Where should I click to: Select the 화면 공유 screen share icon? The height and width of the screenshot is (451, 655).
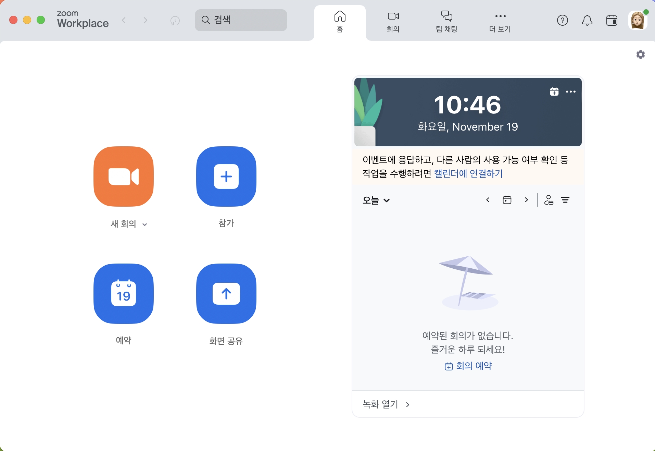coord(226,294)
